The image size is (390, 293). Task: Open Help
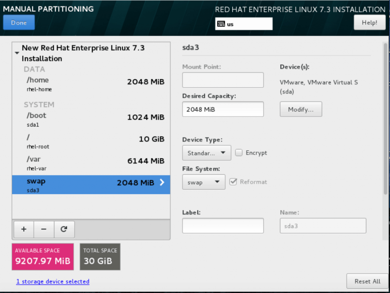pyautogui.click(x=369, y=22)
